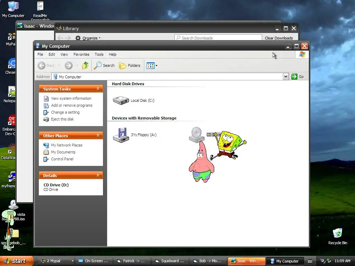Switch to isaac taskbar item
Screen dimensions: 355x266
(246, 261)
